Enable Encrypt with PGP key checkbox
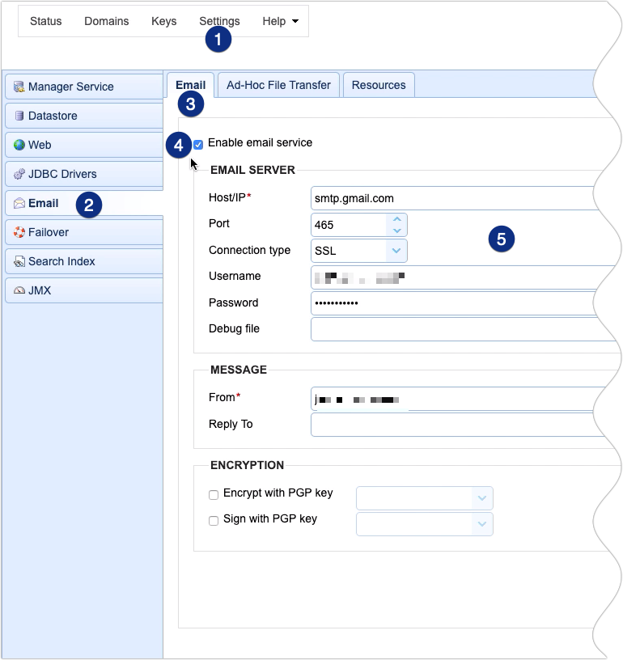The image size is (623, 660). 214,494
